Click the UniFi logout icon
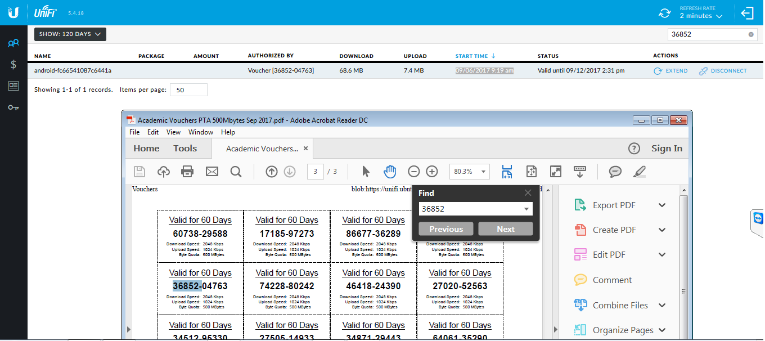 [747, 13]
